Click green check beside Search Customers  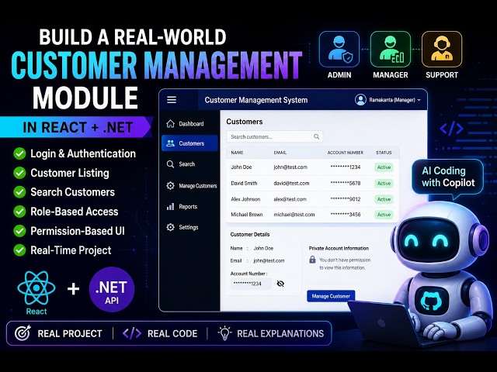19,192
